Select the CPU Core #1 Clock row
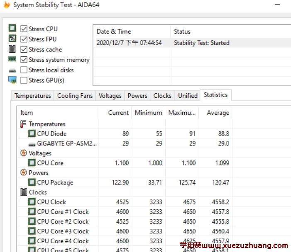291x252 pixels. pos(63,212)
